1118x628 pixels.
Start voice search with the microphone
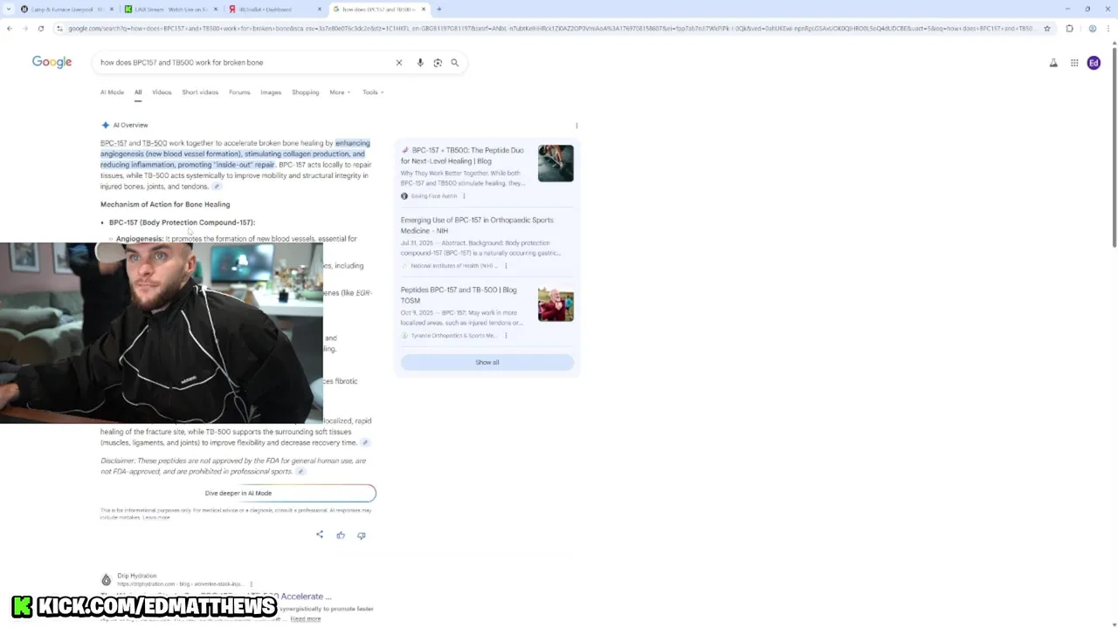tap(420, 63)
